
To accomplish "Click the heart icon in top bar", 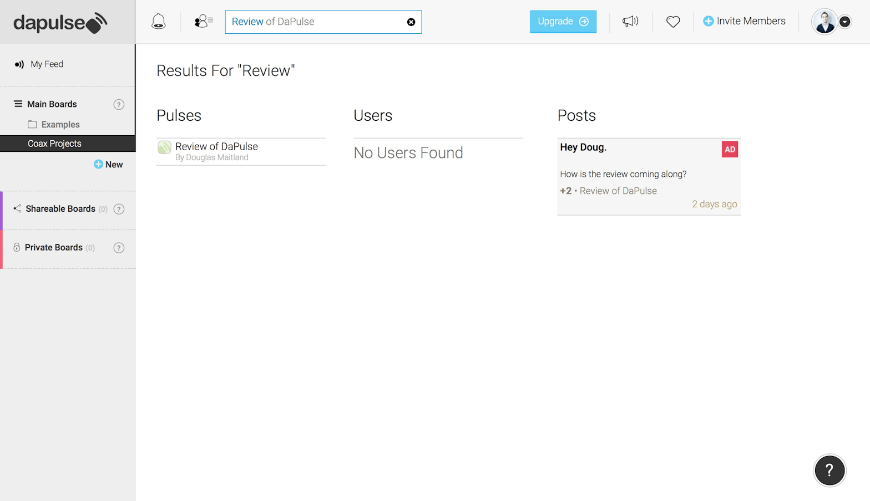I will [673, 22].
